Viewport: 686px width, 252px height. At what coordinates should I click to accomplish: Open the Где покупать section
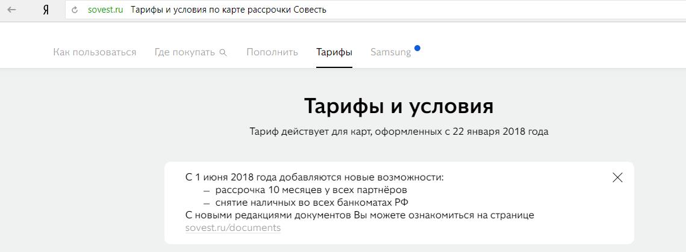(x=185, y=52)
